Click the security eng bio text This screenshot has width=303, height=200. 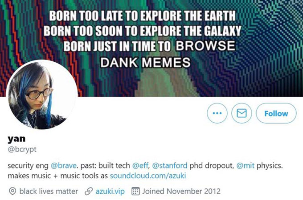(x=28, y=165)
